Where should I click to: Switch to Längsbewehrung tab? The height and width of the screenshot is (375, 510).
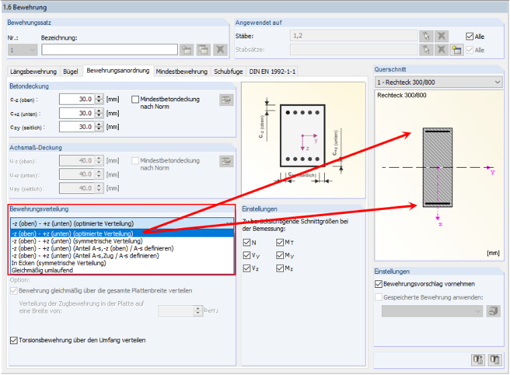click(x=33, y=72)
